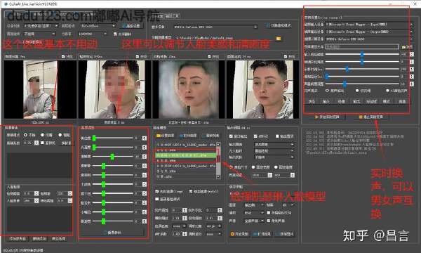Click the yellow folder icon above the model list
This screenshot has height=253, width=421.
pos(159,136)
